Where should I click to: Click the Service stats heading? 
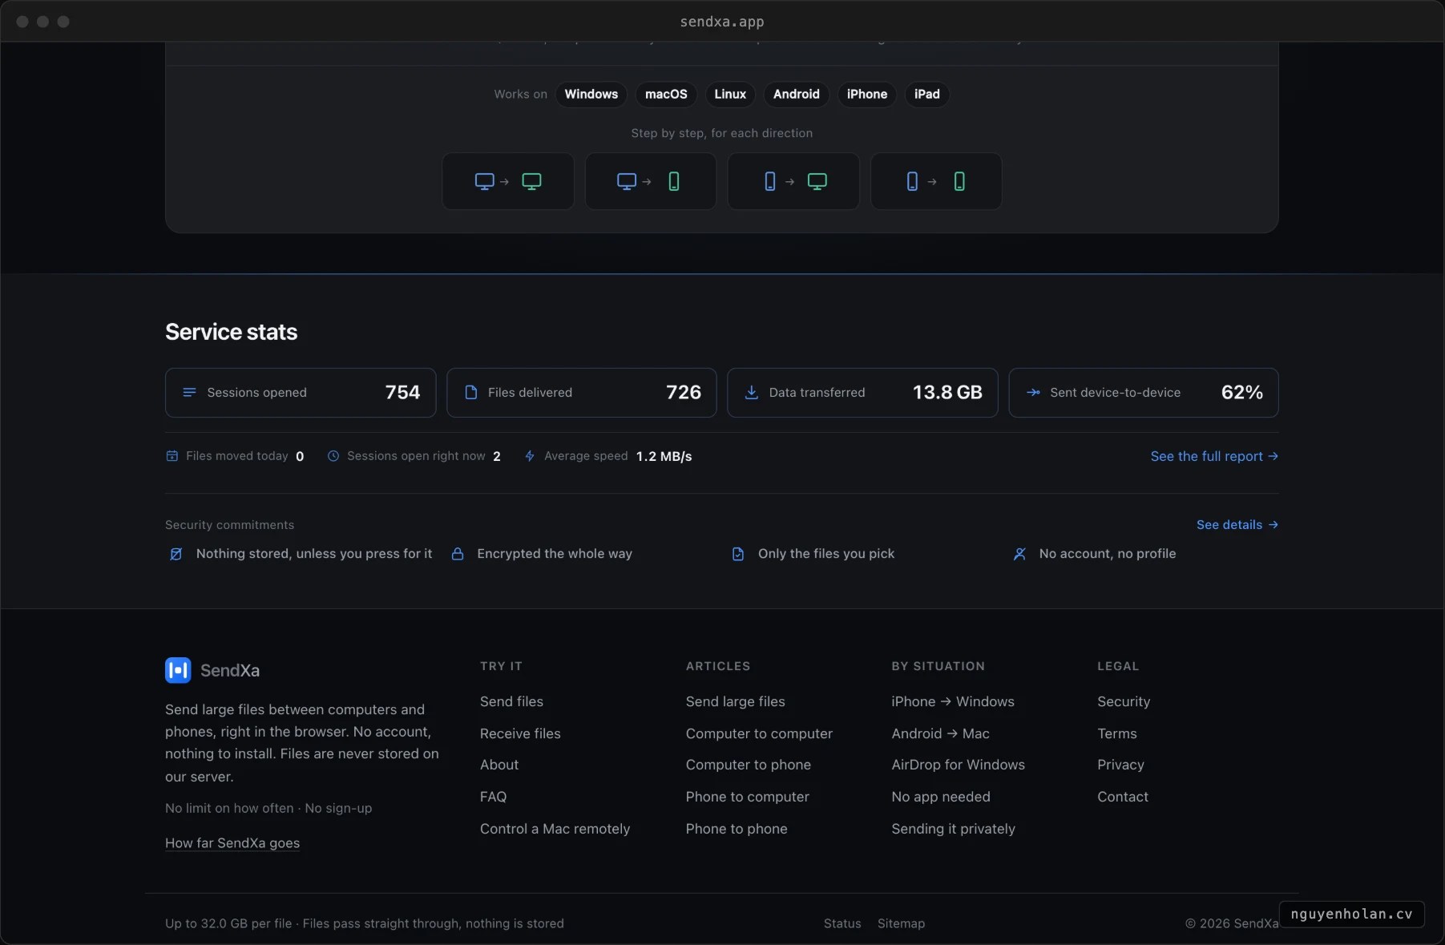[231, 332]
